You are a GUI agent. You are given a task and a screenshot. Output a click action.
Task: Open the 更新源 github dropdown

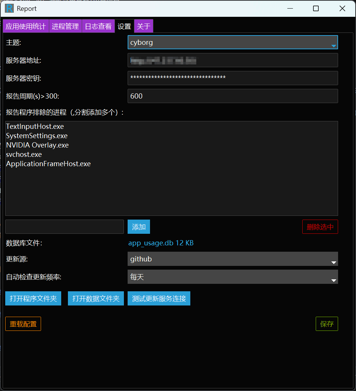coord(232,259)
